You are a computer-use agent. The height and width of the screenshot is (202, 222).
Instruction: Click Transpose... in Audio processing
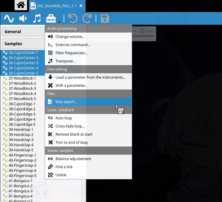click(x=65, y=61)
